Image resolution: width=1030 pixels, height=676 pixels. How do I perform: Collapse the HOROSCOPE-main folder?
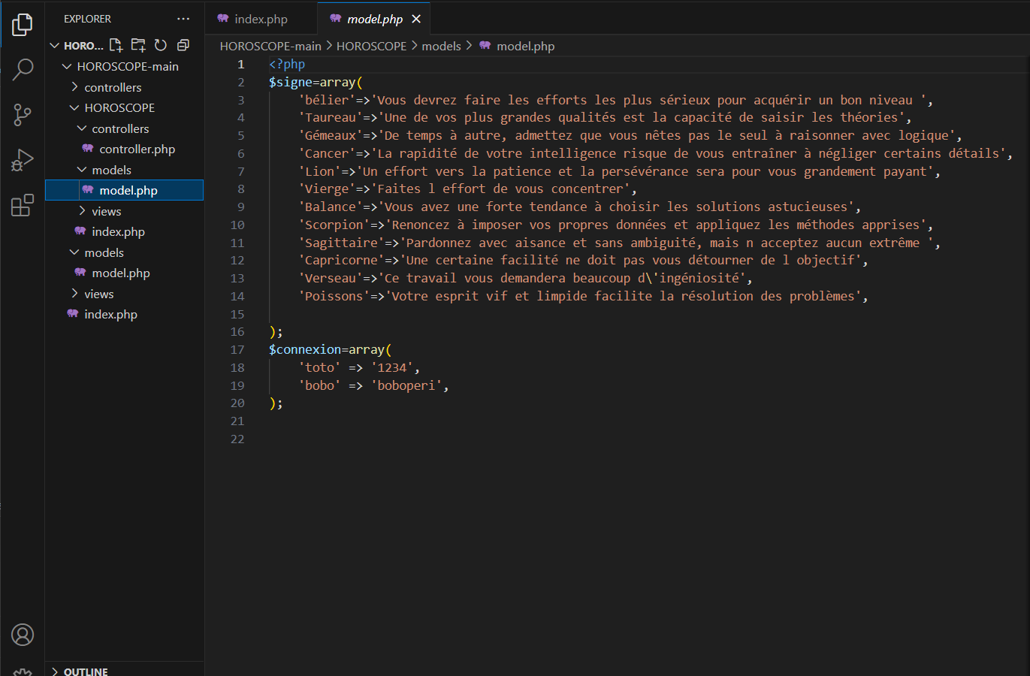127,66
